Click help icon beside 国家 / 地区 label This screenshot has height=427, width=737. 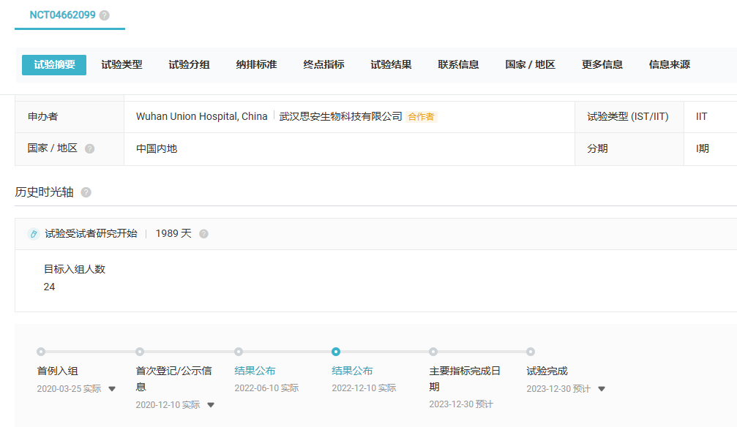click(x=89, y=148)
